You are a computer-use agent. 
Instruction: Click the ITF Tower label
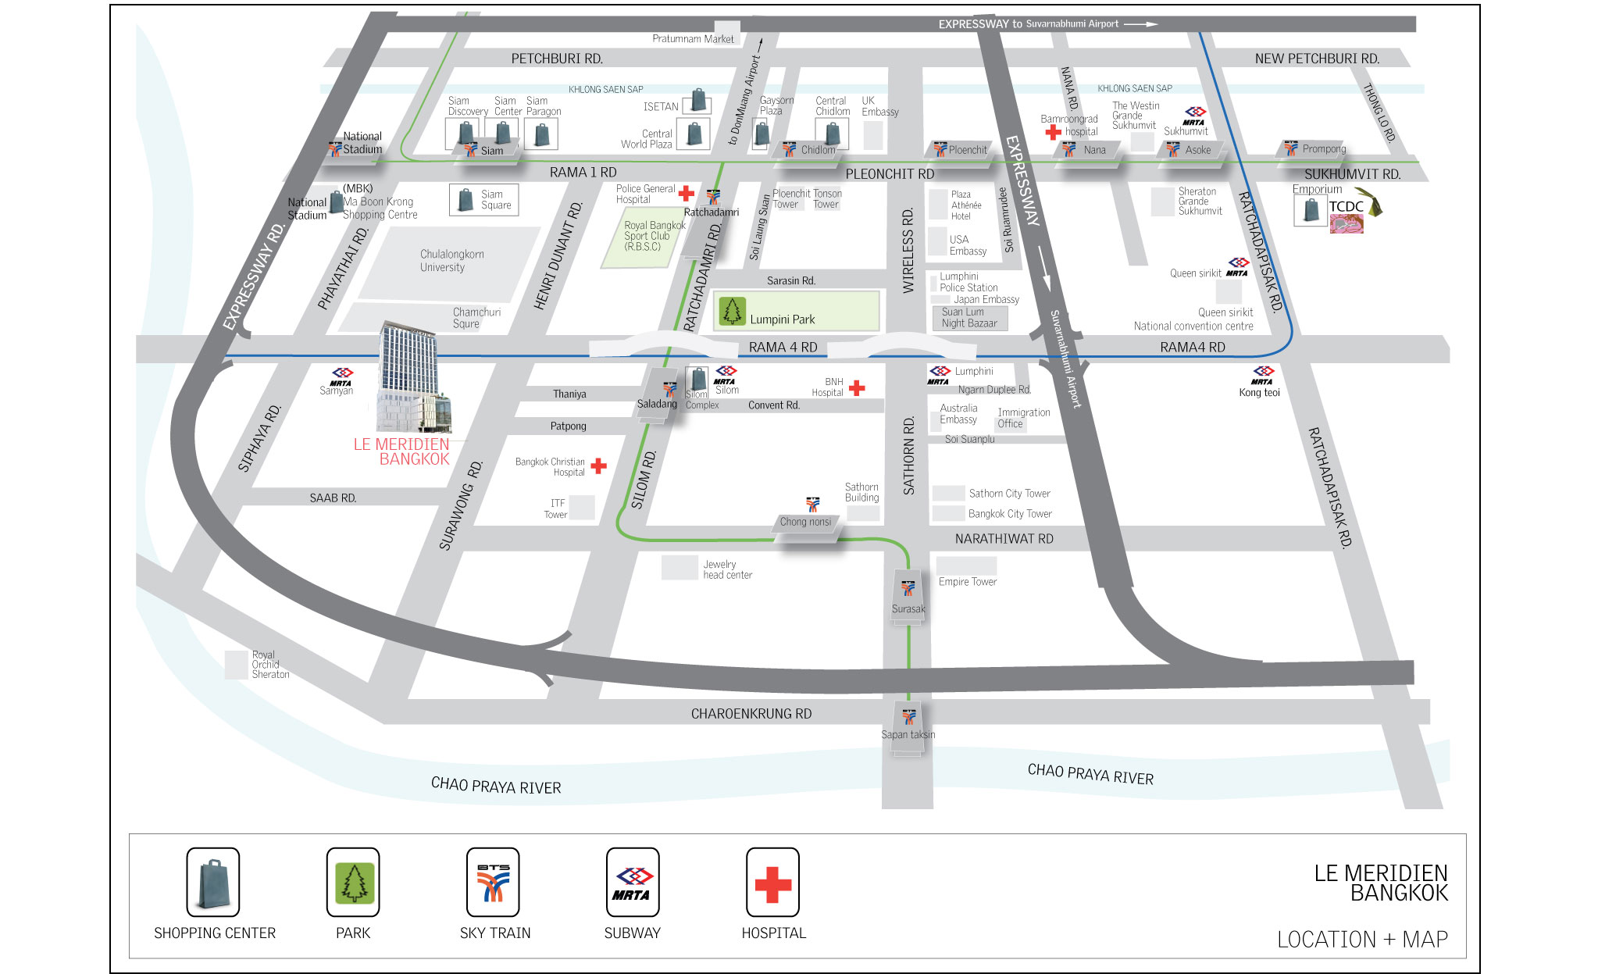(555, 509)
